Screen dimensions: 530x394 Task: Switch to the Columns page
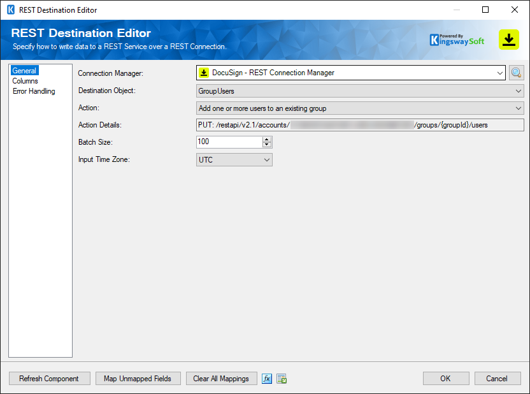coord(25,81)
